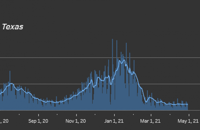This screenshot has width=200, height=130.
Task: Click the Mar 1, 21 axis label
Action: [150, 121]
